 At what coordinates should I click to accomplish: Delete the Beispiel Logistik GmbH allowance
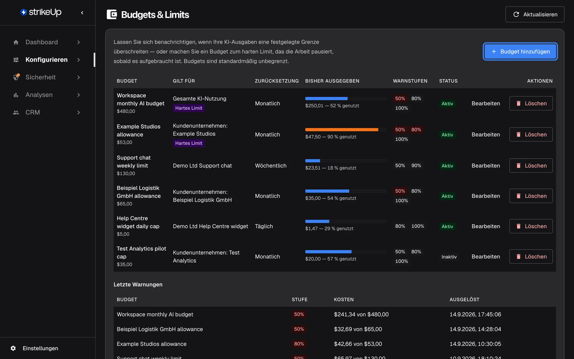531,196
